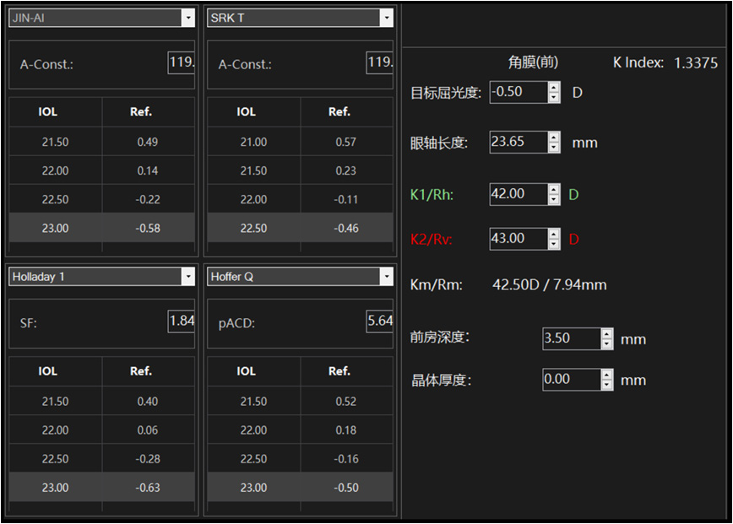The image size is (733, 524).
Task: Edit the Hoffer Q pACD value field
Action: [379, 321]
